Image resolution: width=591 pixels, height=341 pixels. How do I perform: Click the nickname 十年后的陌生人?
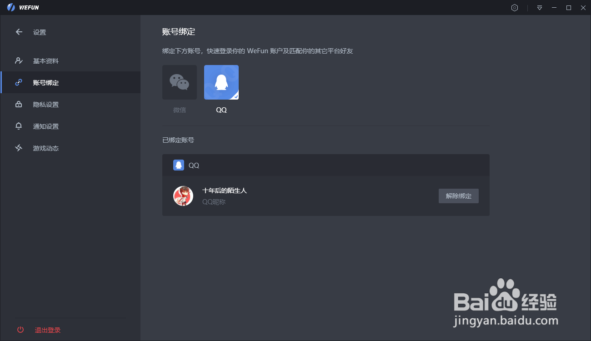click(x=225, y=191)
